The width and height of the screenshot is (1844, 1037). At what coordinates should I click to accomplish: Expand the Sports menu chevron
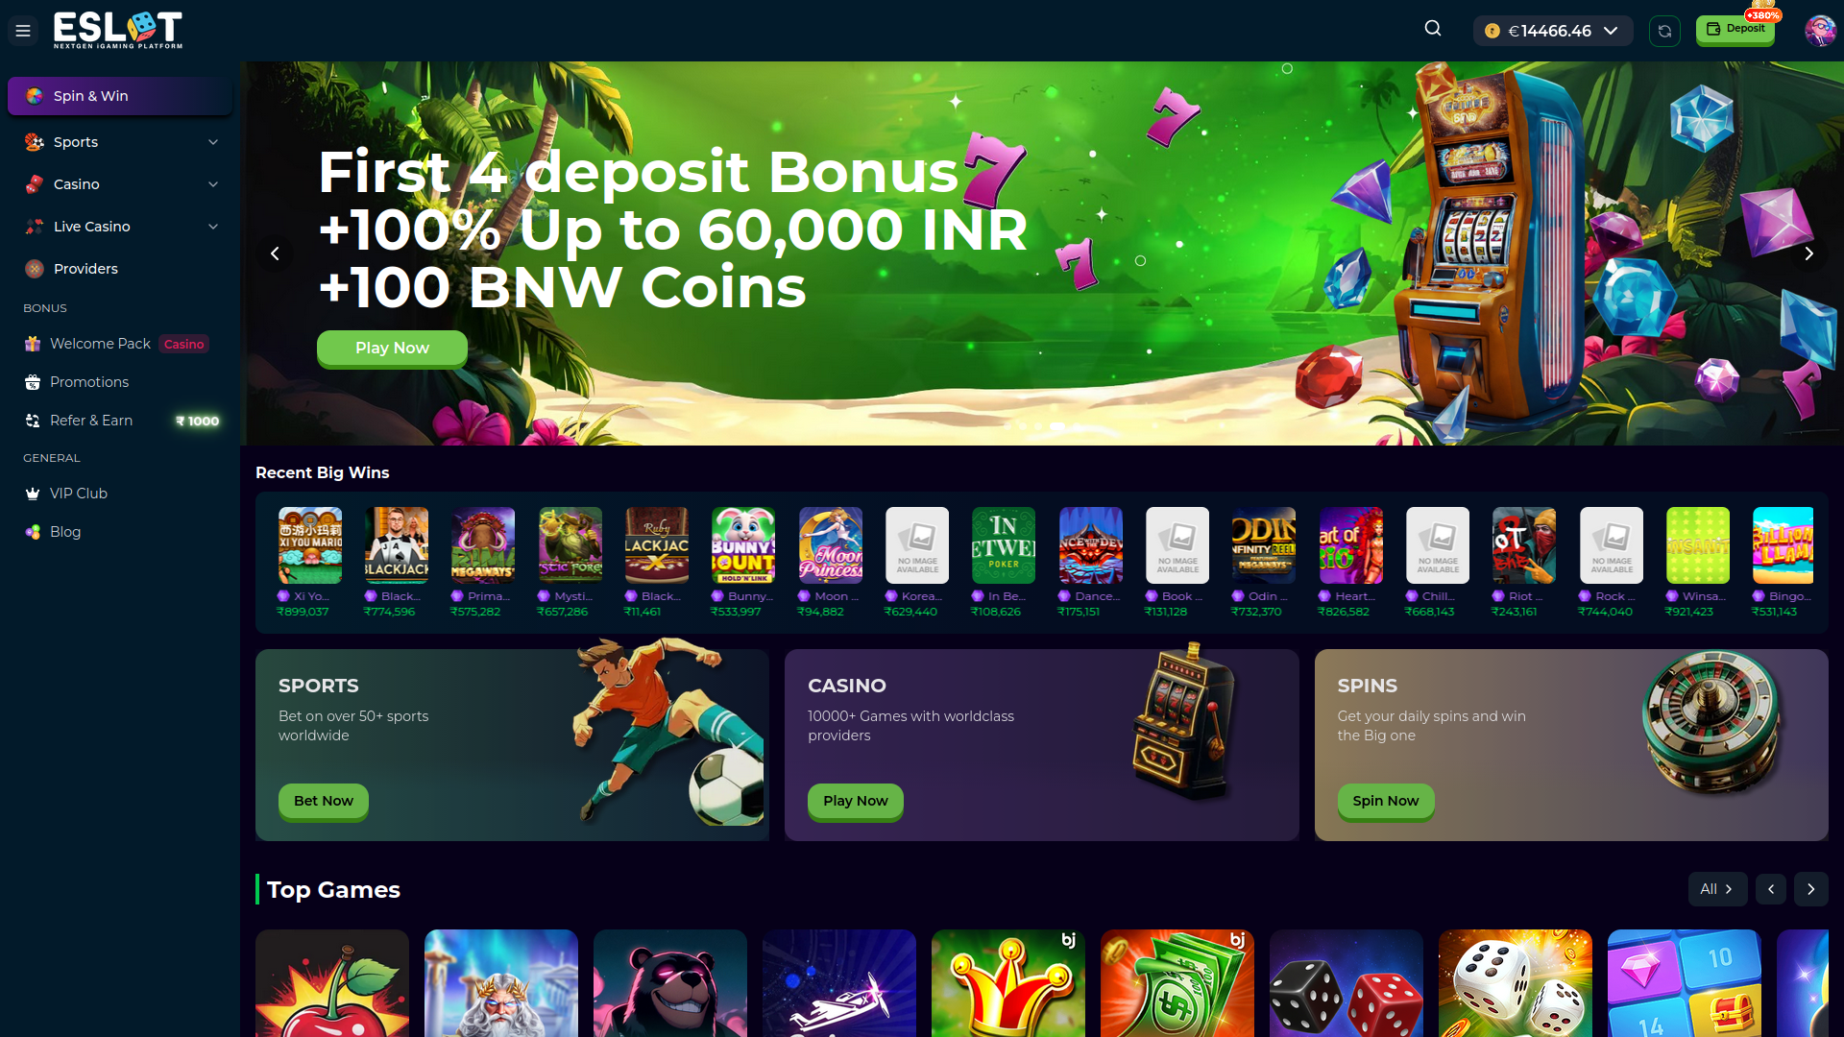click(213, 142)
